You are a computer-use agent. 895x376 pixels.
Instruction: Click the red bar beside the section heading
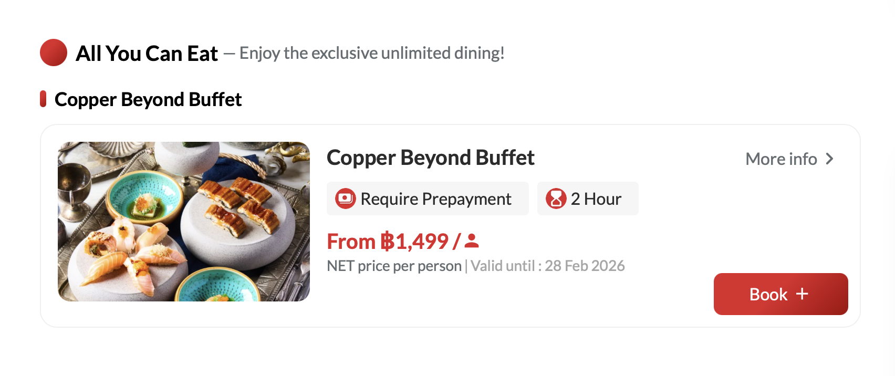tap(43, 99)
